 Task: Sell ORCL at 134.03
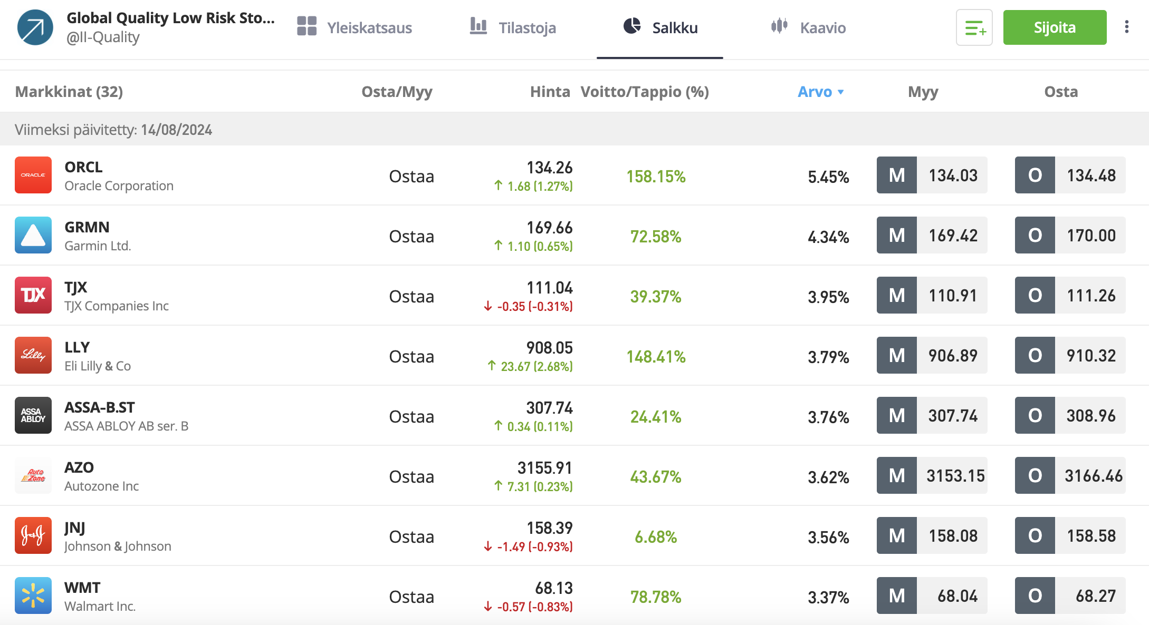click(932, 175)
